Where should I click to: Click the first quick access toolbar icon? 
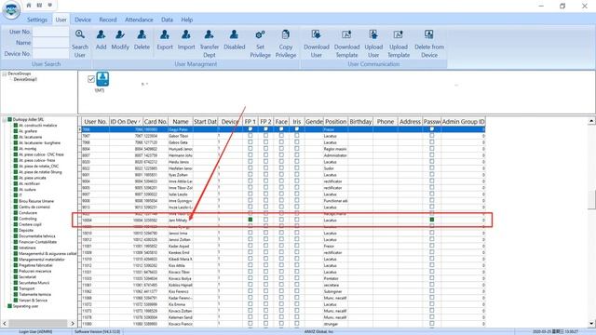coord(29,6)
